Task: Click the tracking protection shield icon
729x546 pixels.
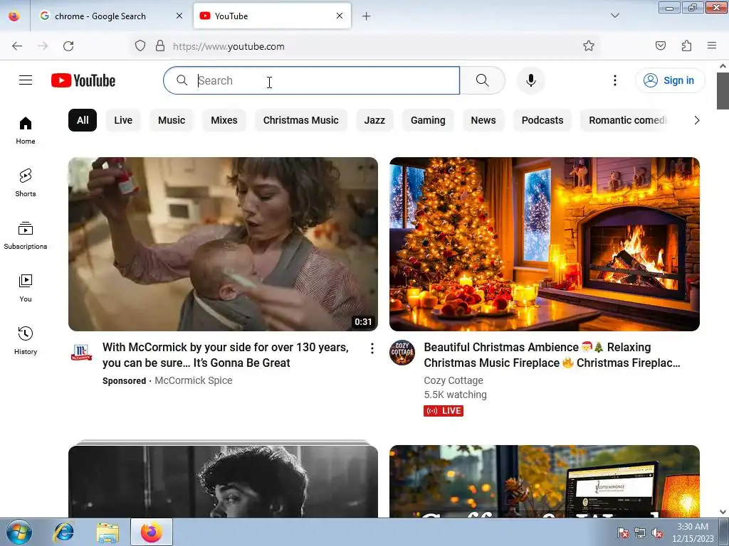Action: coord(140,45)
